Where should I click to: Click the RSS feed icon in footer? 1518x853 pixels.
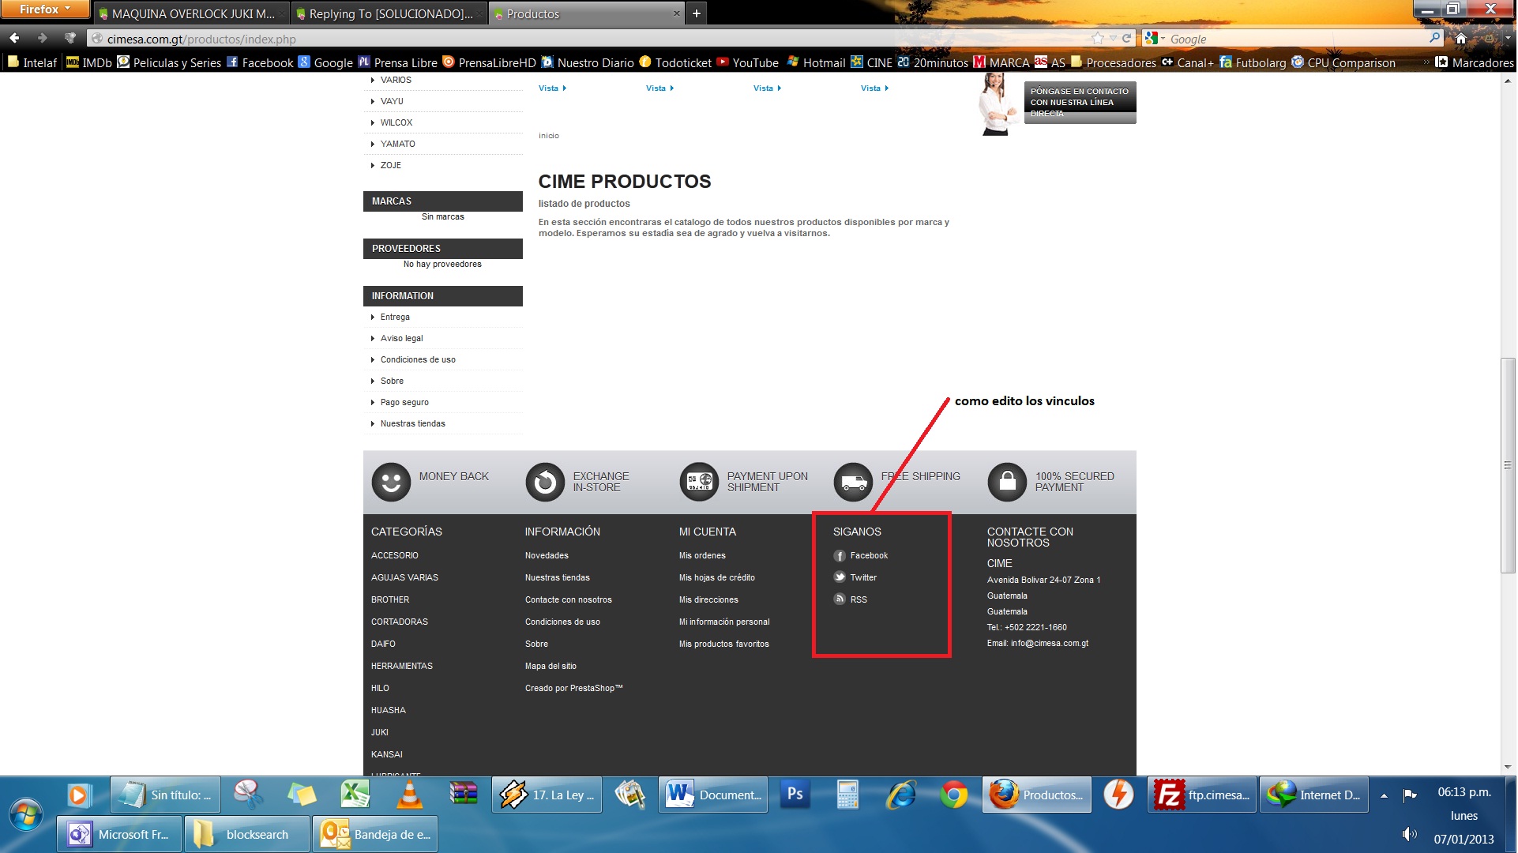click(840, 599)
